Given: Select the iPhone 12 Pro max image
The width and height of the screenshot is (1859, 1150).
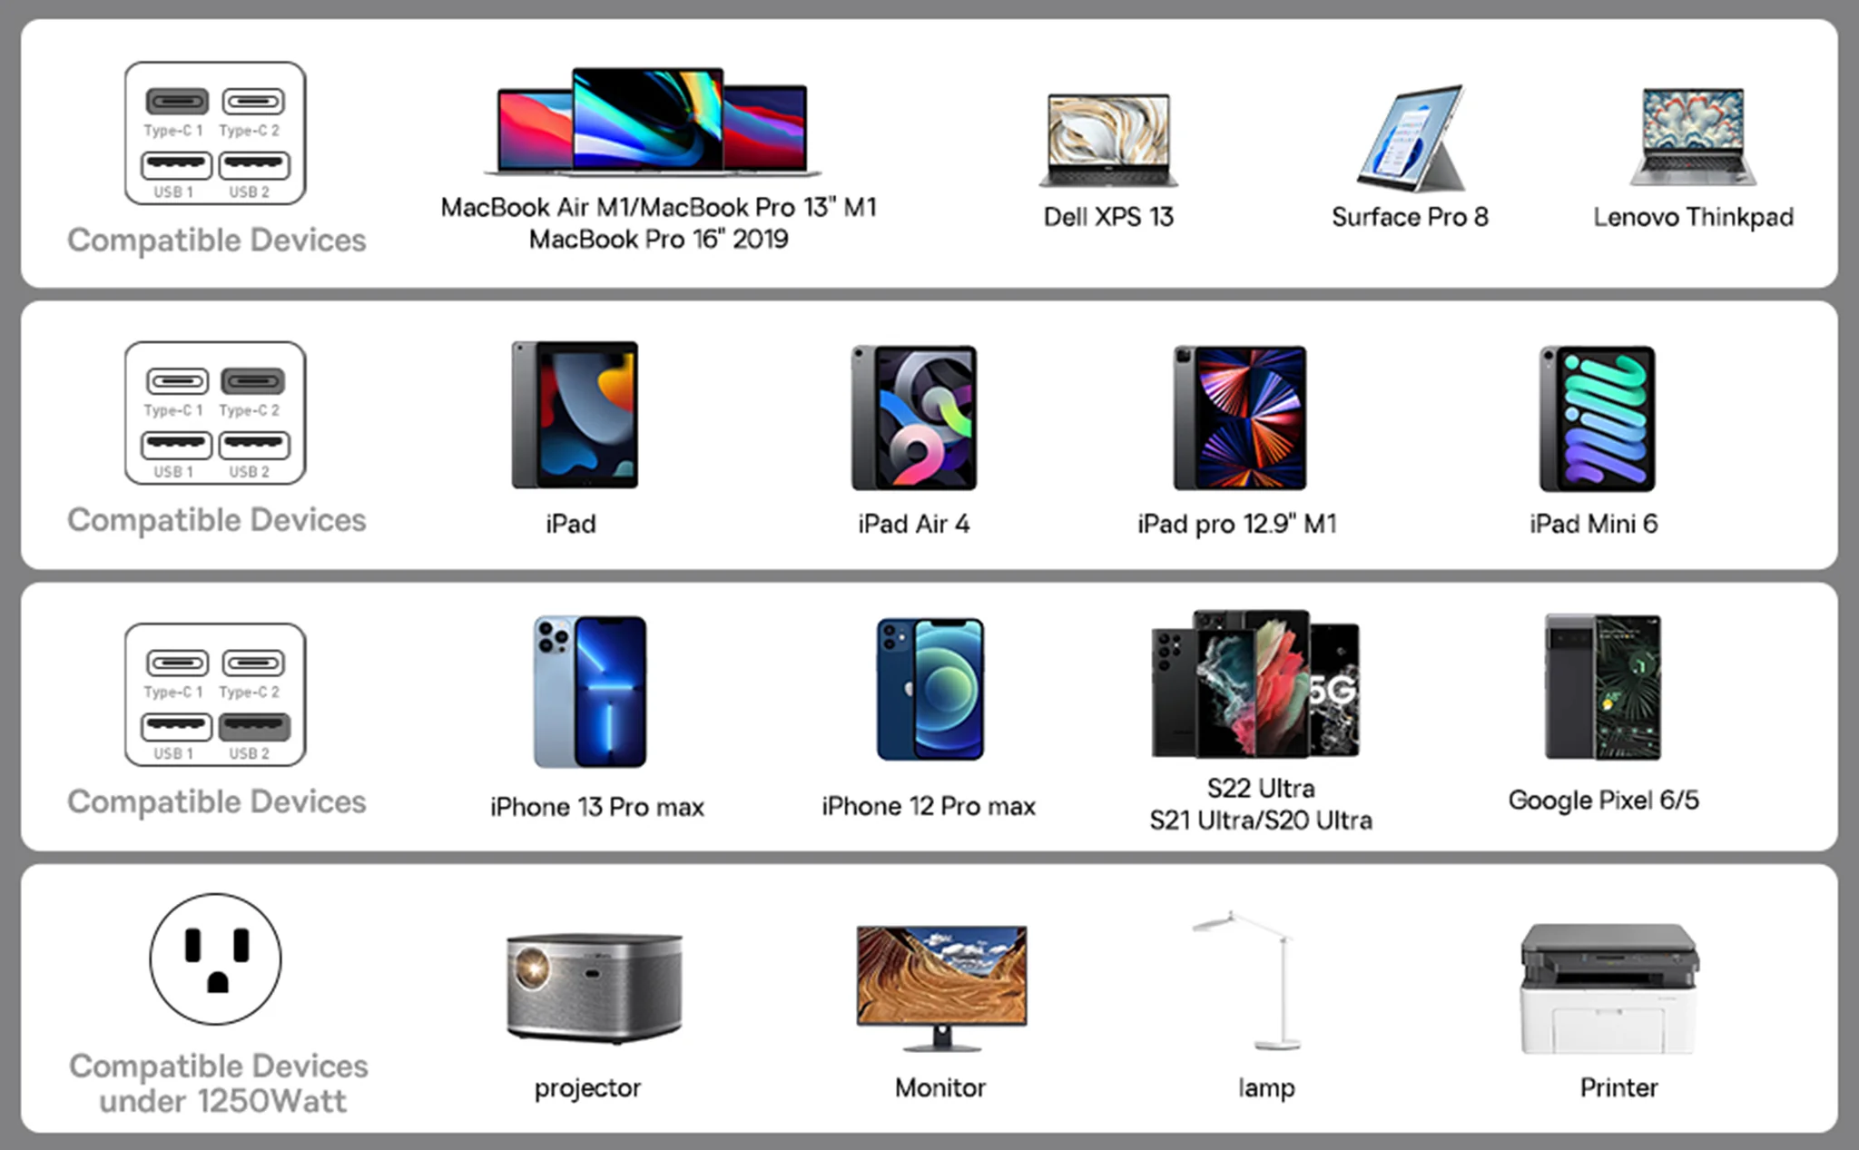Looking at the screenshot, I should [x=929, y=690].
